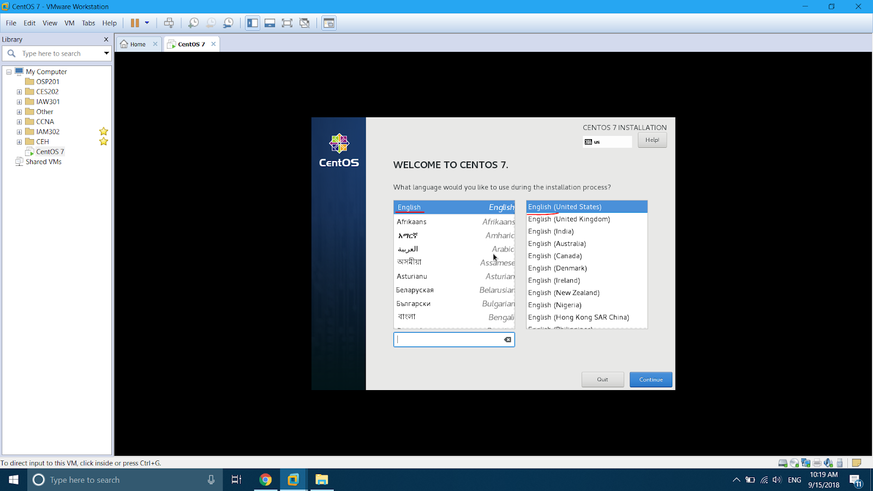This screenshot has height=491, width=873.
Task: Open the Windows Start menu
Action: pos(14,480)
